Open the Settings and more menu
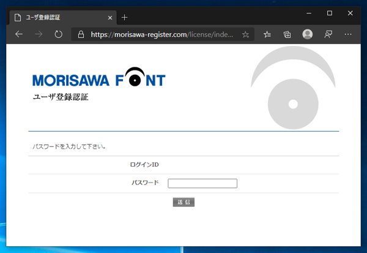This screenshot has height=253, width=367. (348, 34)
